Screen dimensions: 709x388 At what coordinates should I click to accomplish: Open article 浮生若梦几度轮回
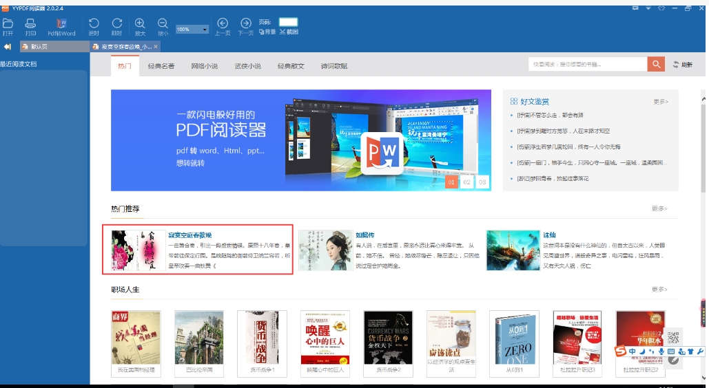(x=568, y=147)
